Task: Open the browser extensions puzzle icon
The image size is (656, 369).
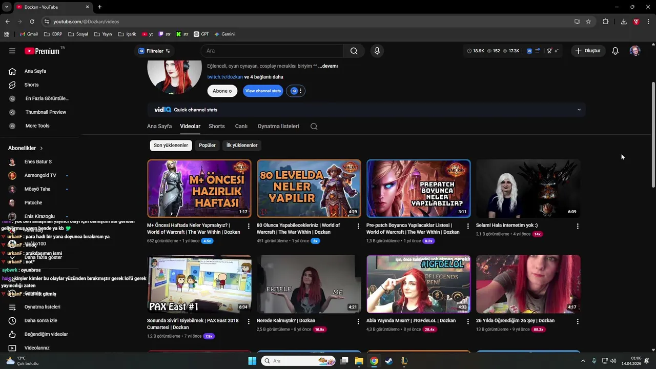Action: pos(606,22)
